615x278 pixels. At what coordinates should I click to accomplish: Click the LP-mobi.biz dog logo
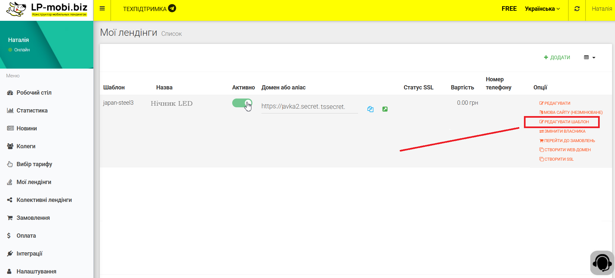pyautogui.click(x=16, y=9)
